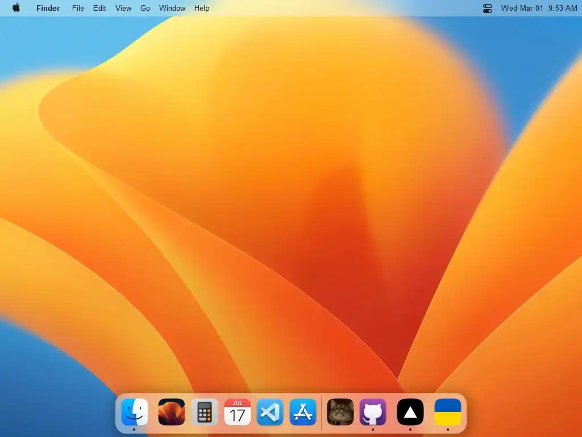Launch Visual Studio Code from dock

coord(270,412)
